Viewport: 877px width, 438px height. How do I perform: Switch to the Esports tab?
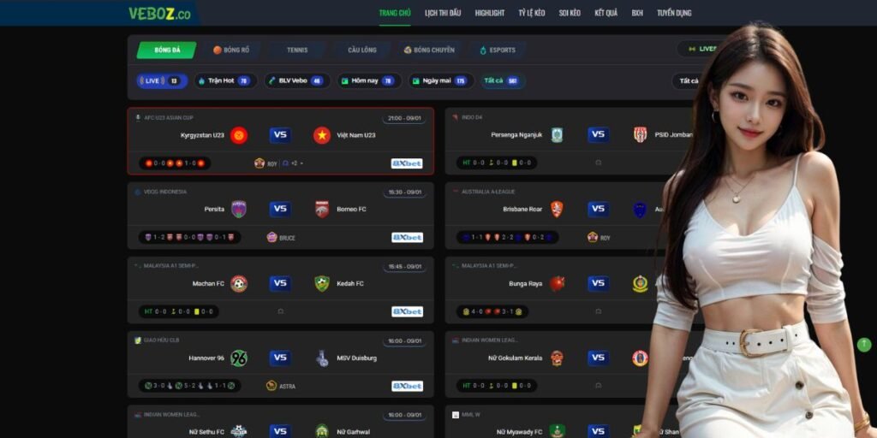tap(498, 50)
